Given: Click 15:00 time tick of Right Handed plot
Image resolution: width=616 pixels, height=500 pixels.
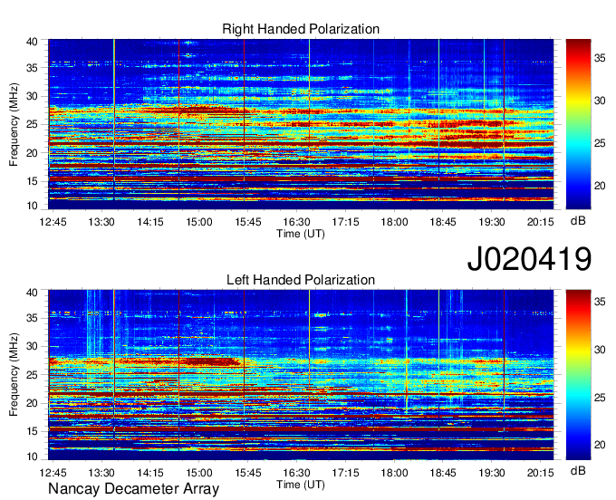Looking at the screenshot, I should click(x=199, y=222).
